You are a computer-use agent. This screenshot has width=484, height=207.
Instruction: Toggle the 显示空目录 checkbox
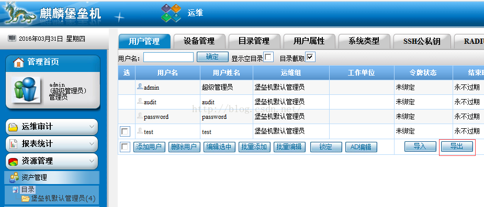point(268,57)
